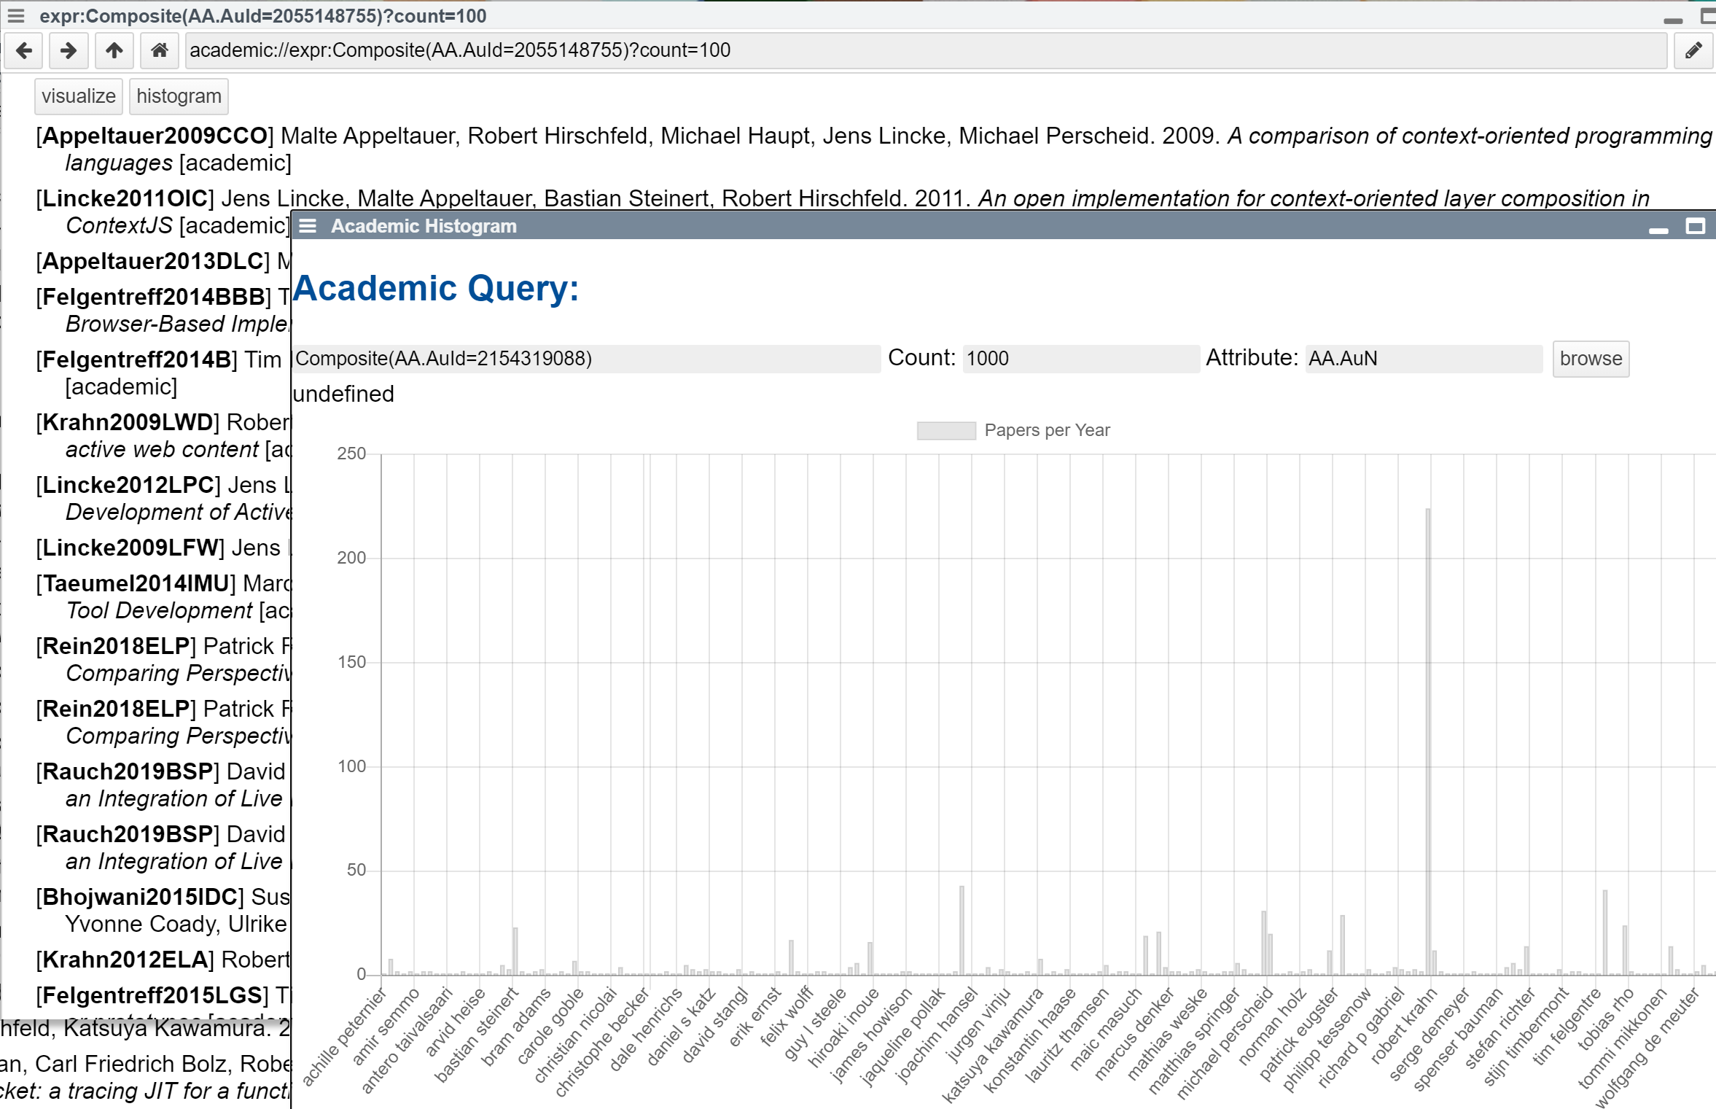Viewport: 1716px width, 1109px height.
Task: Go to home via house icon
Action: [x=159, y=50]
